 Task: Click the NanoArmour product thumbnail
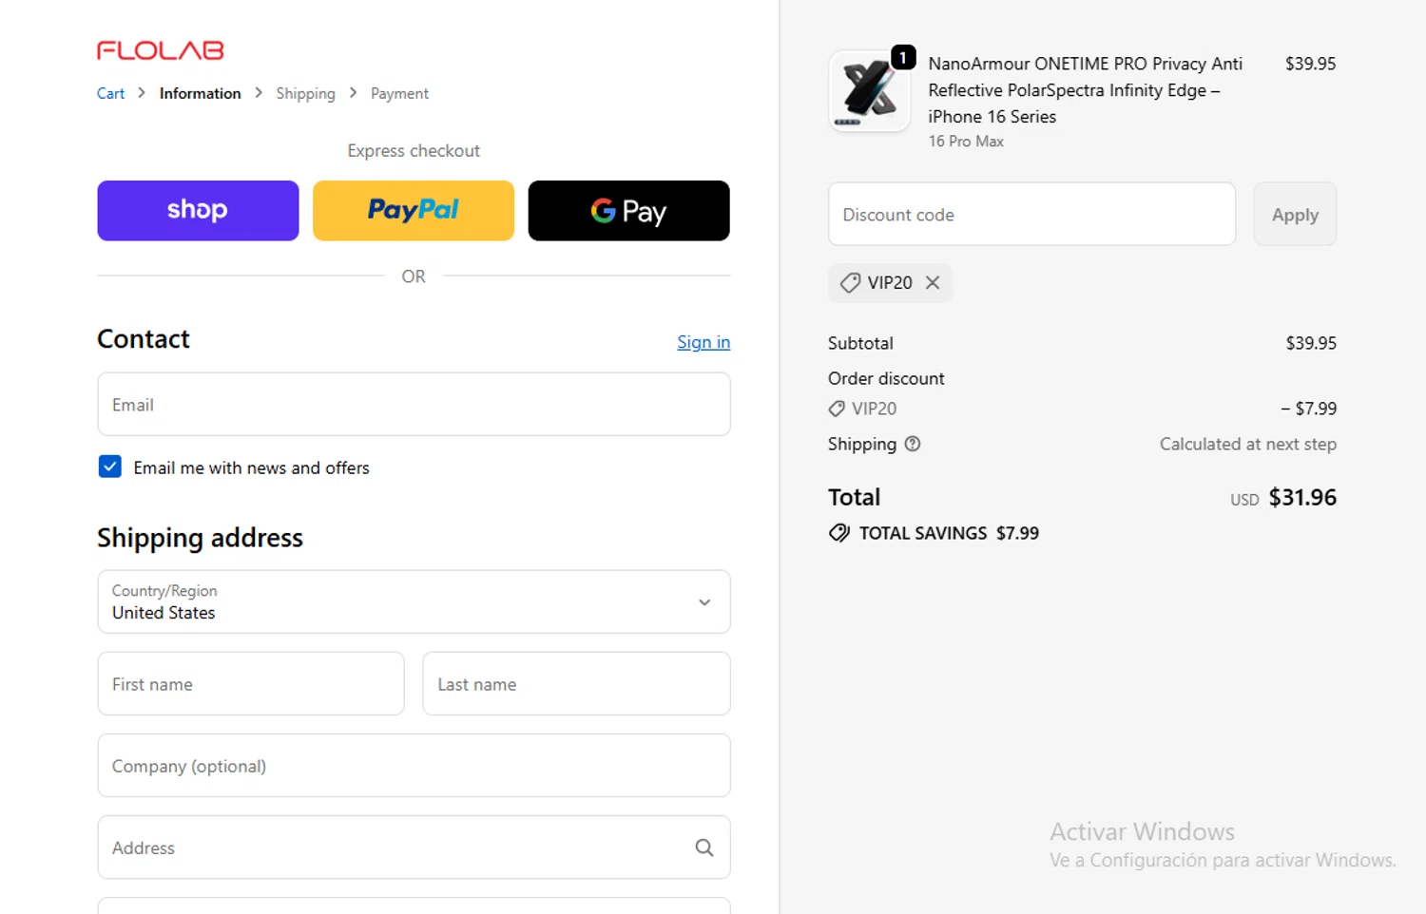click(x=869, y=90)
